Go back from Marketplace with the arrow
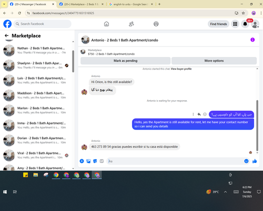Screen dimensions: 263x211 click(x=7, y=36)
